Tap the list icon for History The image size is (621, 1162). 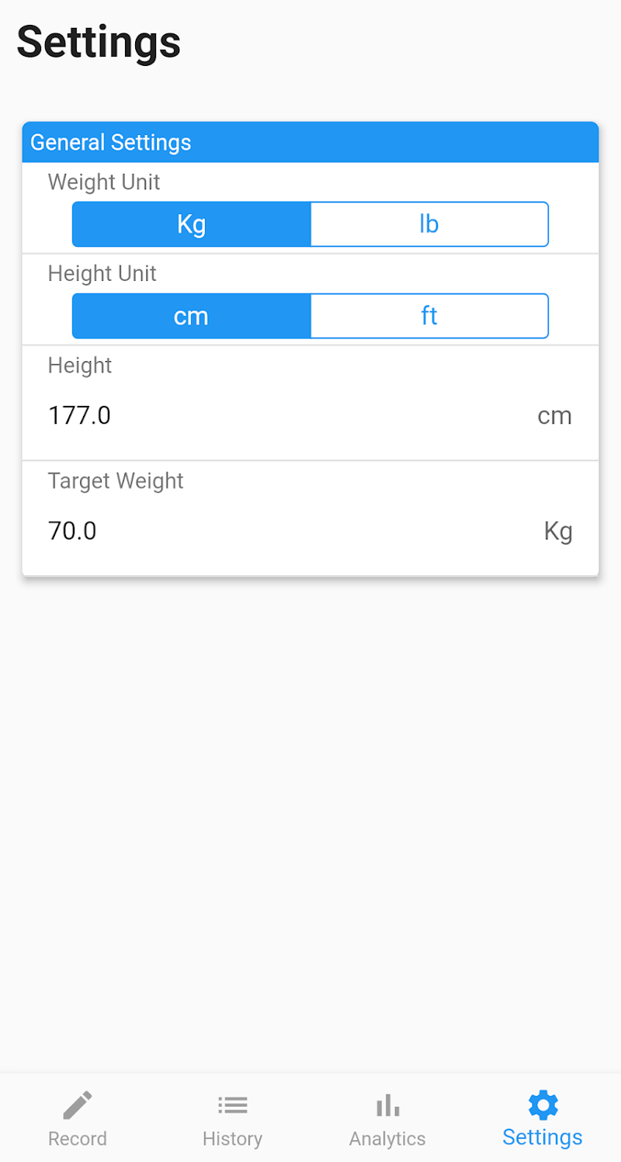[232, 1105]
